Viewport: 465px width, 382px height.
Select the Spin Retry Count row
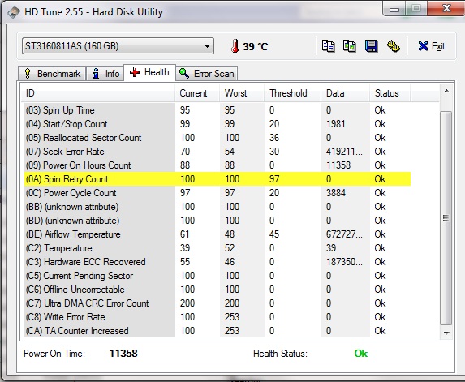217,179
